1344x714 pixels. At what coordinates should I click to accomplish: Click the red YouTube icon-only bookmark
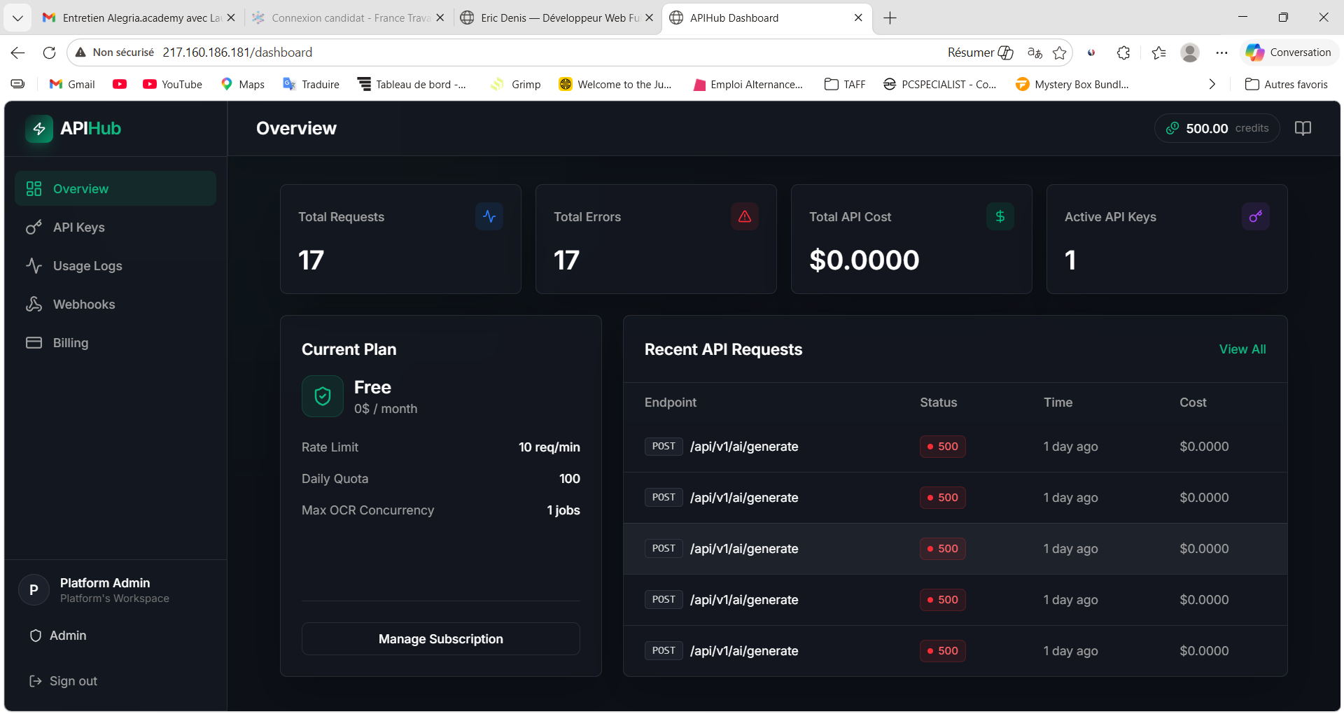(x=120, y=84)
